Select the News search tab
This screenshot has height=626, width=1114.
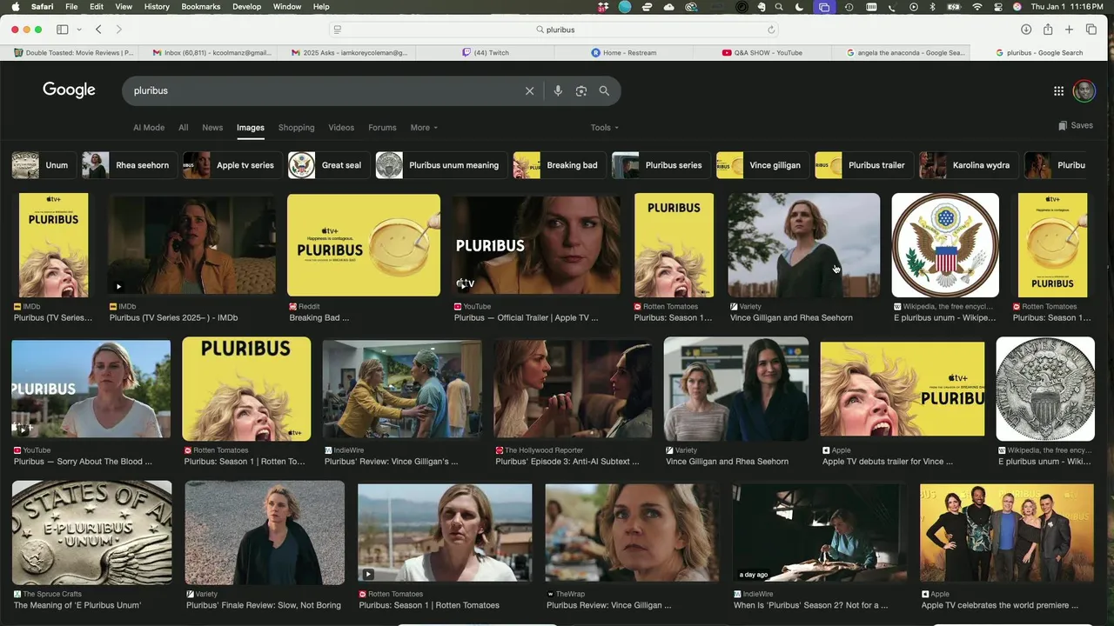(212, 128)
